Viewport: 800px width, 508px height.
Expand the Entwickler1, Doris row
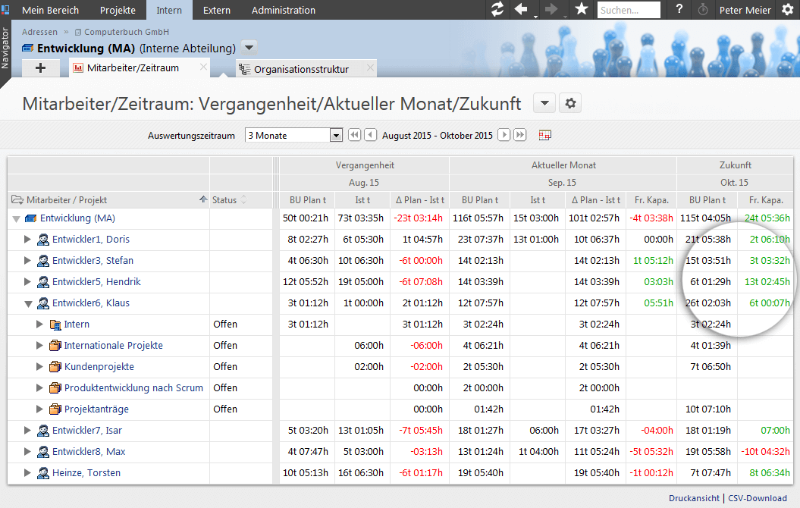pos(27,239)
